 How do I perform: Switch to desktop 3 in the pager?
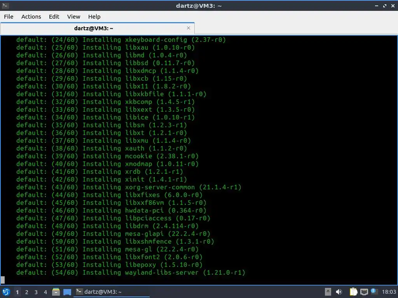(36, 292)
